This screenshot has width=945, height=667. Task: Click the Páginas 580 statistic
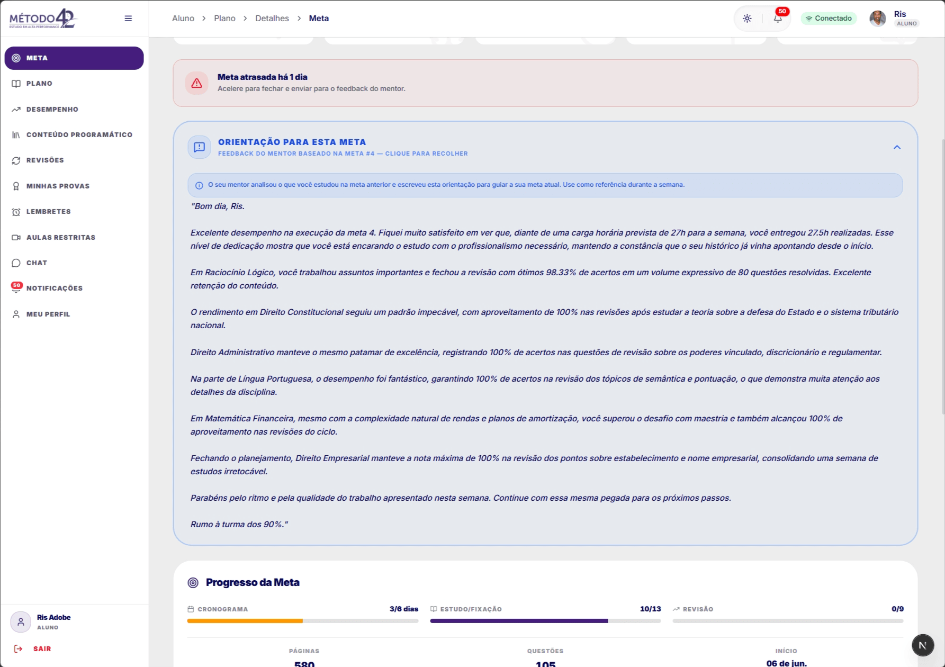[x=304, y=658]
